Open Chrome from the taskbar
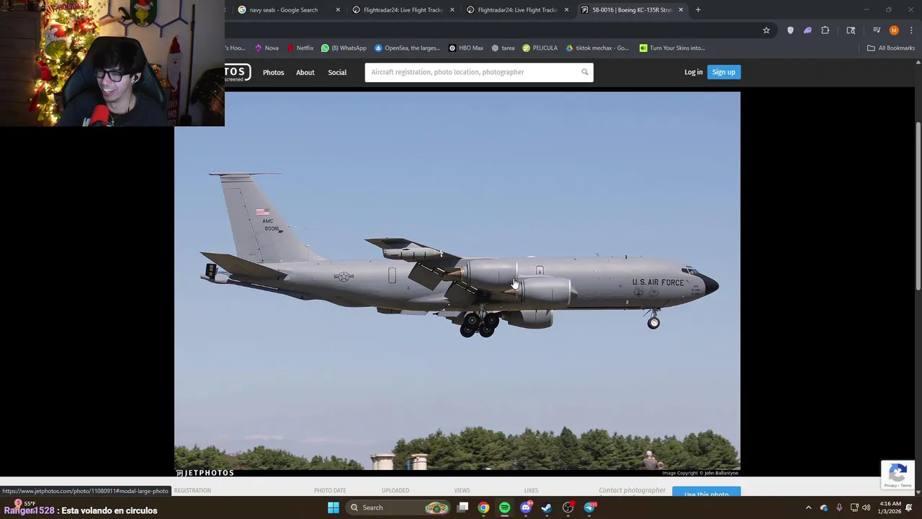 click(483, 507)
